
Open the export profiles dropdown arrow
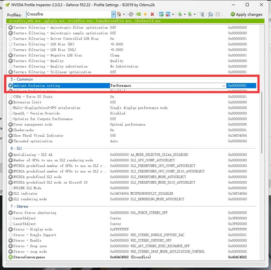[184, 14]
